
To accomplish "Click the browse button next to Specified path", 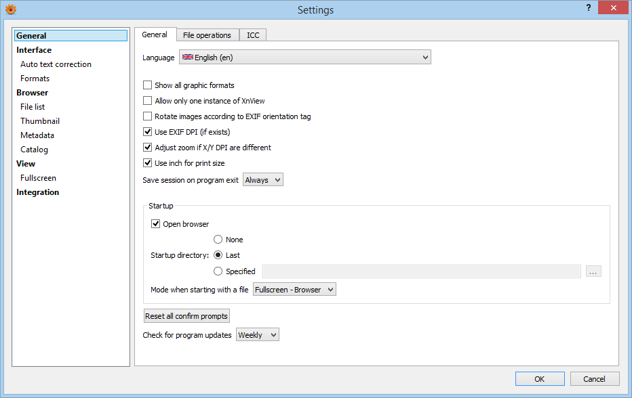I will (x=593, y=271).
